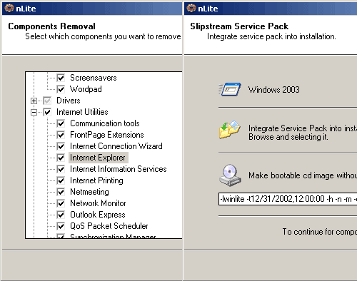Select the Internet Information Services item
Screen dimensions: 357x281
[119, 169]
